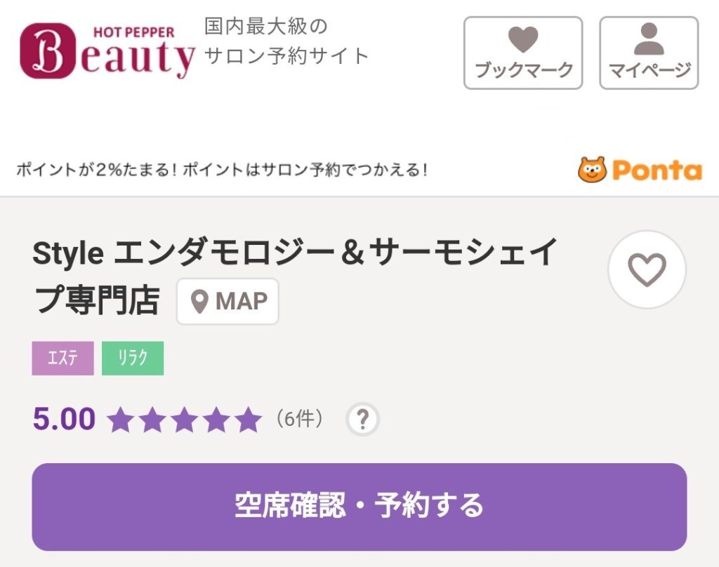Viewport: 719px width, 567px height.
Task: Click the question mark help icon
Action: (362, 420)
